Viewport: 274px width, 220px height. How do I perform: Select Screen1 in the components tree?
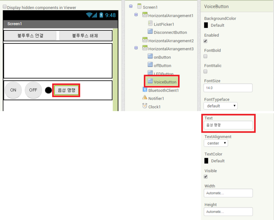(x=150, y=7)
